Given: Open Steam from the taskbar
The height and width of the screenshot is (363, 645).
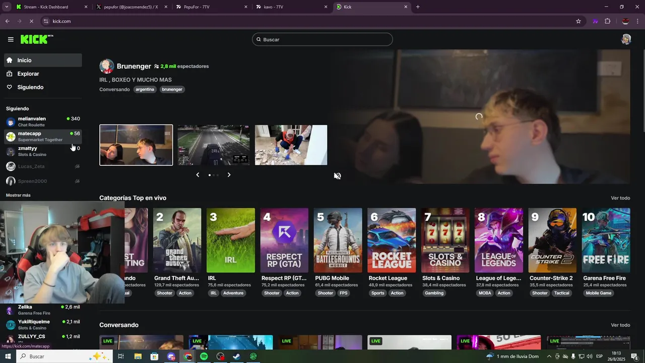Looking at the screenshot, I should pyautogui.click(x=236, y=356).
